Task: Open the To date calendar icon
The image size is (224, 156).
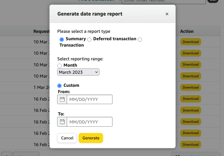Action: tap(62, 122)
